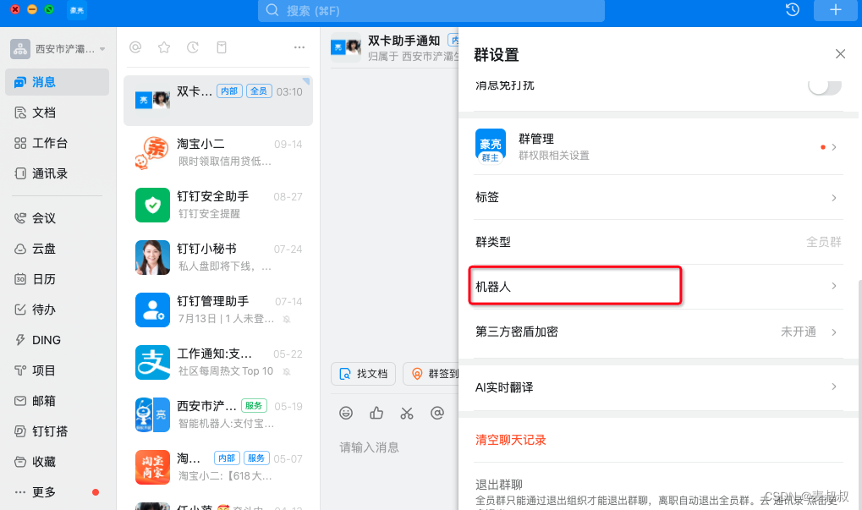
Task: Open the 钉钉管理助手 conversation
Action: point(218,310)
